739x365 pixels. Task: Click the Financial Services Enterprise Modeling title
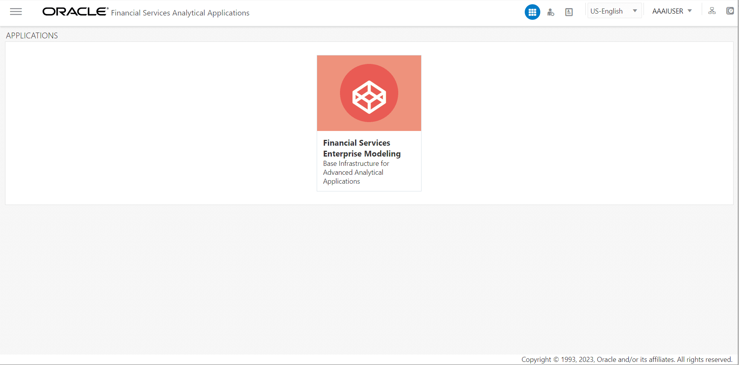point(362,148)
